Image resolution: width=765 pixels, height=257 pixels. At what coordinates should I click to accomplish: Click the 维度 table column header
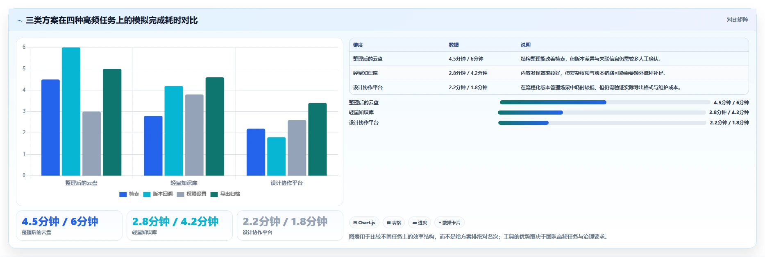click(x=358, y=45)
